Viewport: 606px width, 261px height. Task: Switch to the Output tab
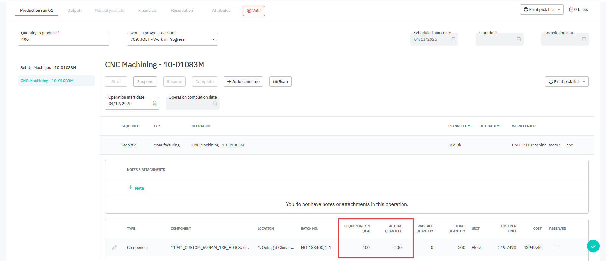coord(74,11)
